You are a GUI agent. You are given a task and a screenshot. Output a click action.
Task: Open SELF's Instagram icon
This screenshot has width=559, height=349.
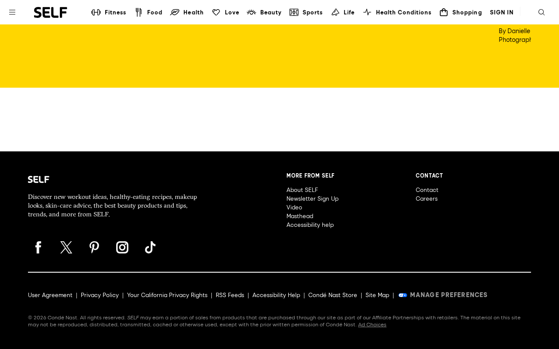[122, 247]
